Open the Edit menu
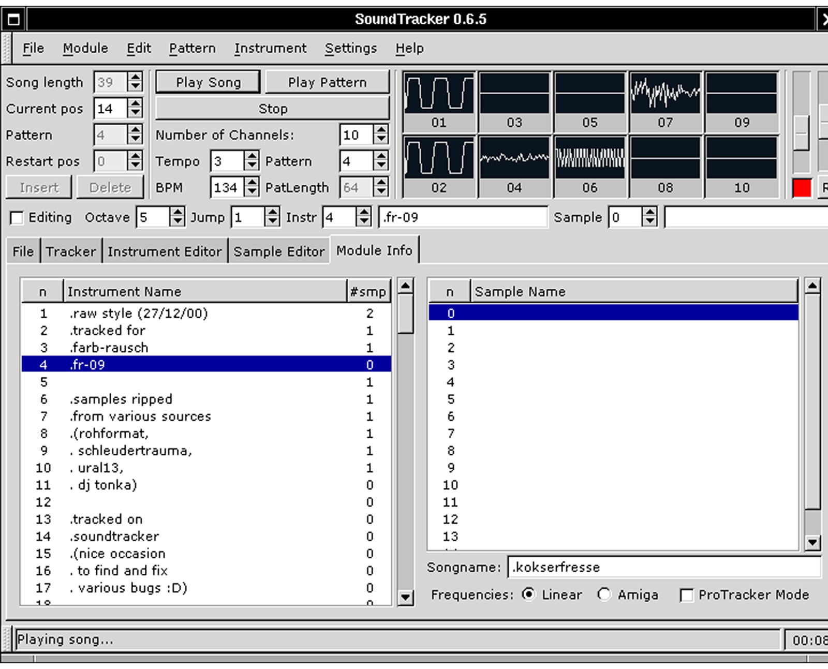This screenshot has width=828, height=669. coord(139,48)
